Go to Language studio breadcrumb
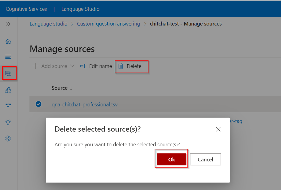281x190 pixels. [48, 24]
